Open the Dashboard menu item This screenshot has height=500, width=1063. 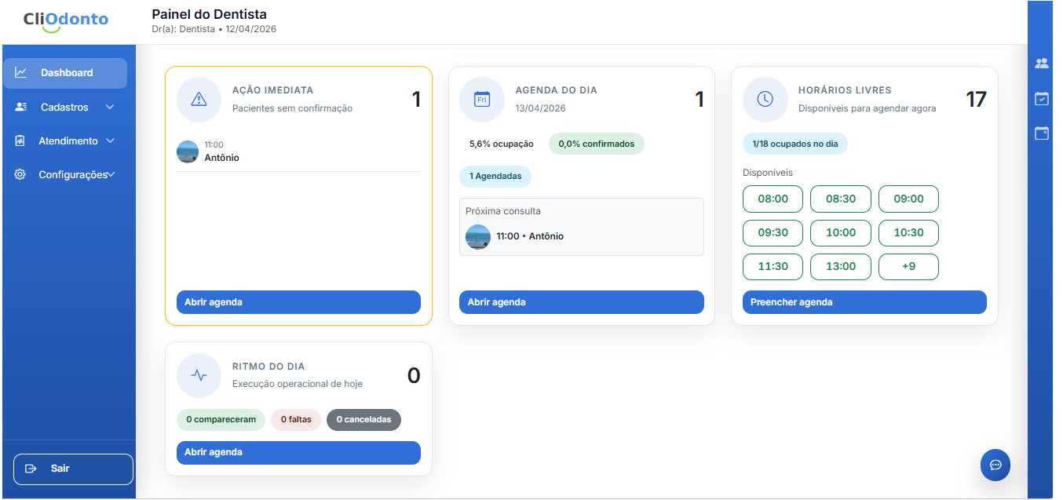pos(65,72)
